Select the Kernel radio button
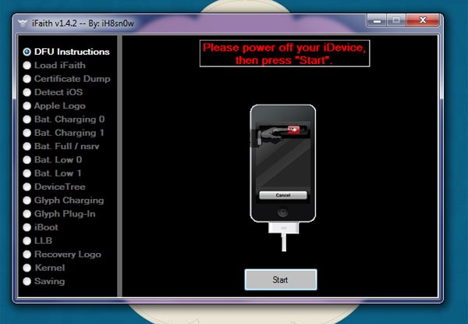This screenshot has height=324, width=468. (x=27, y=268)
